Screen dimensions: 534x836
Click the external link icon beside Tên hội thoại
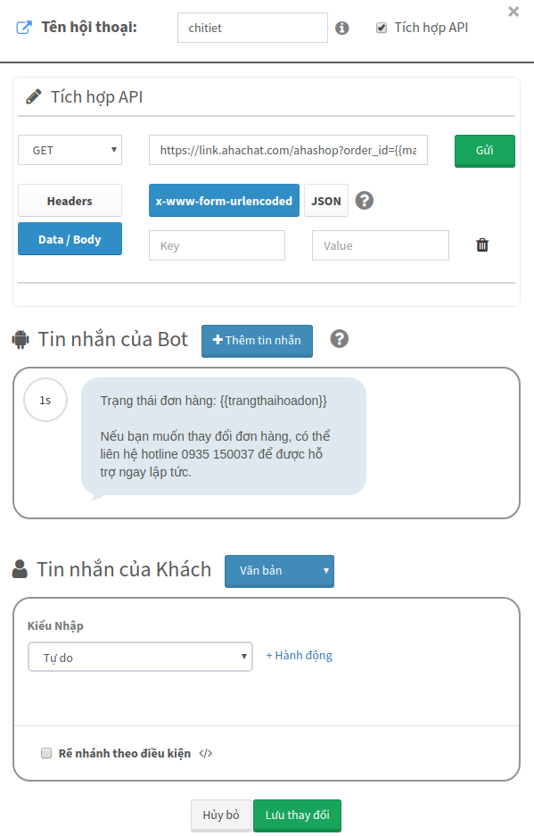click(24, 27)
